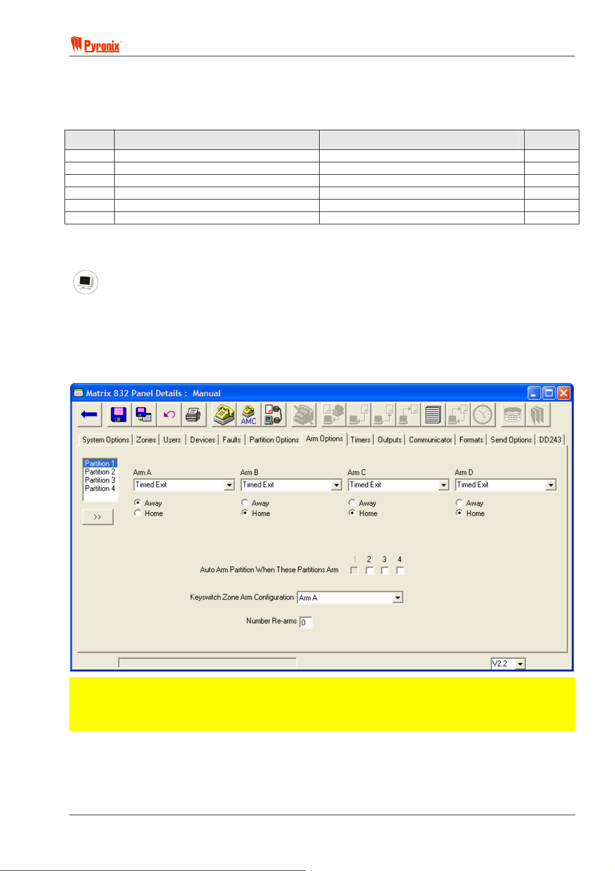The height and width of the screenshot is (871, 615).
Task: Click the status bar progress field
Action: pos(208,663)
